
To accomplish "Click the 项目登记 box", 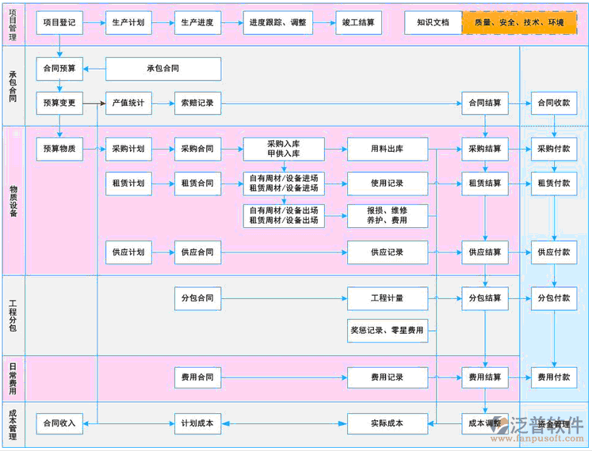I will click(59, 23).
